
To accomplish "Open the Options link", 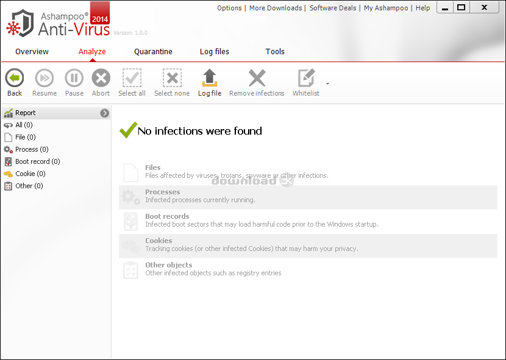I will pos(229,8).
